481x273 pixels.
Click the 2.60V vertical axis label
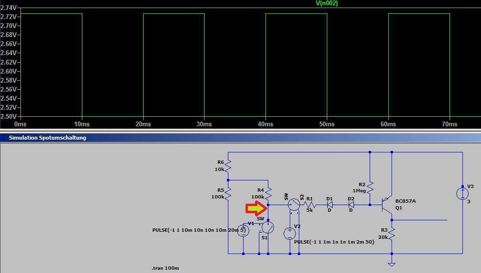click(x=9, y=71)
